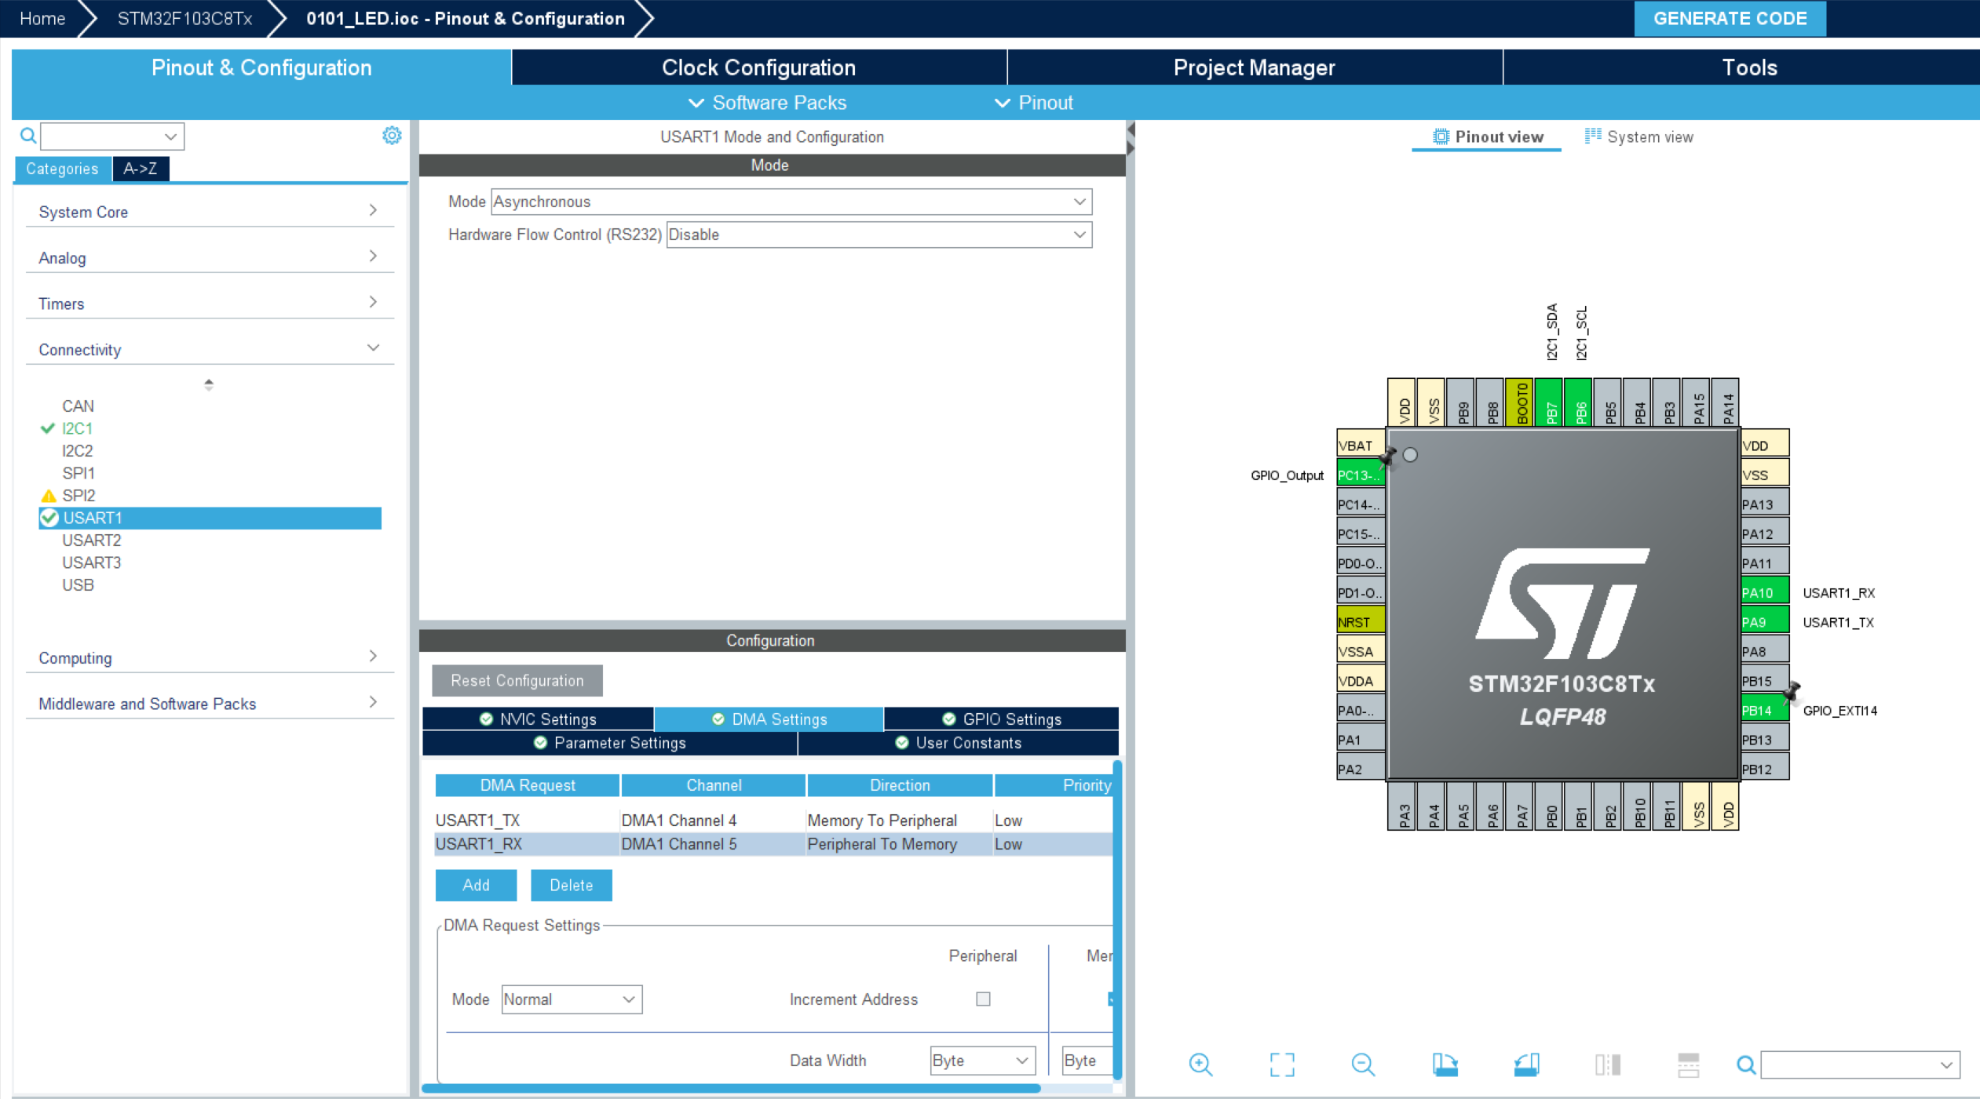1980x1099 pixels.
Task: Expand the System Core category
Action: [x=210, y=212]
